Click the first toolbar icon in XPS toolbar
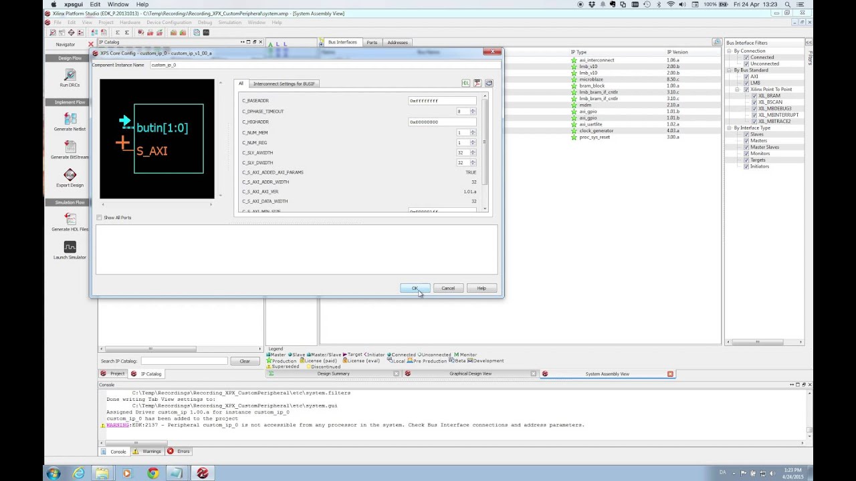856x481 pixels. pyautogui.click(x=53, y=32)
